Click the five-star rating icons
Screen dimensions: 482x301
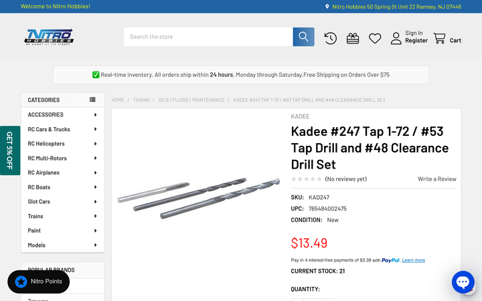[x=306, y=179]
